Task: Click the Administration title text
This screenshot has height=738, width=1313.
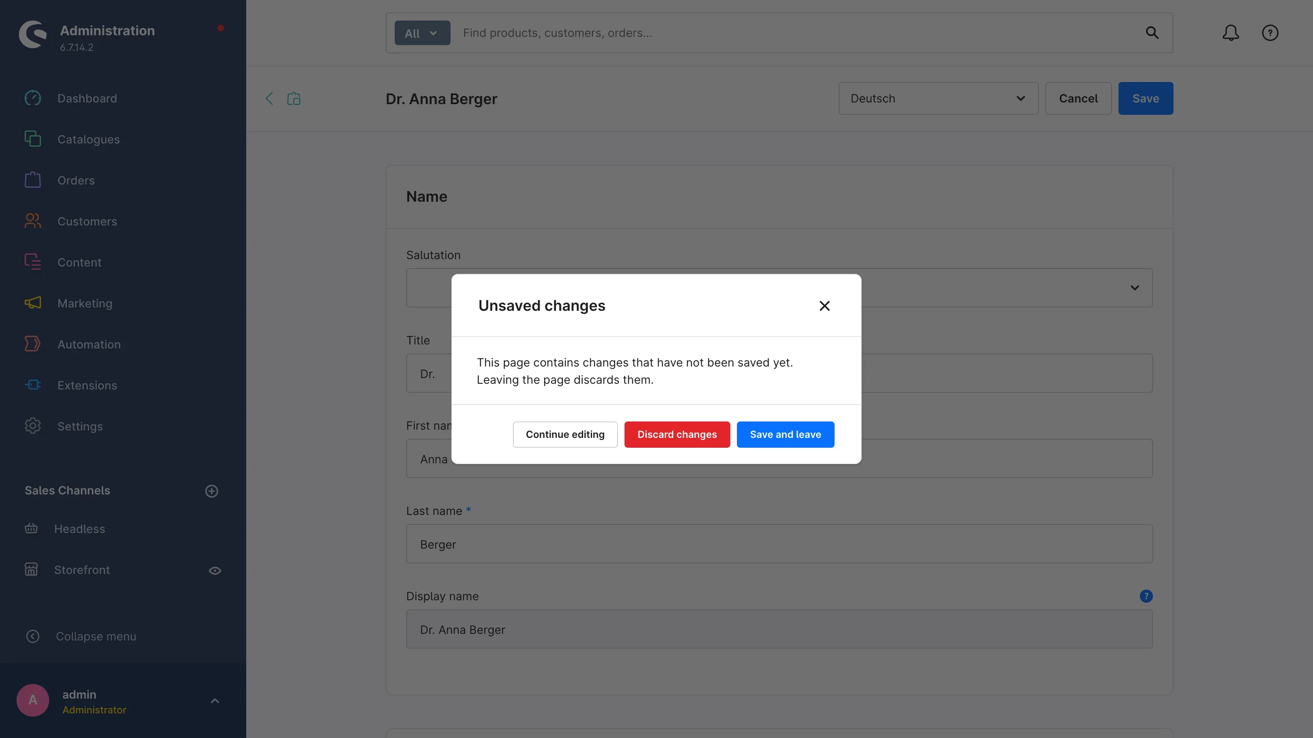Action: (x=108, y=31)
